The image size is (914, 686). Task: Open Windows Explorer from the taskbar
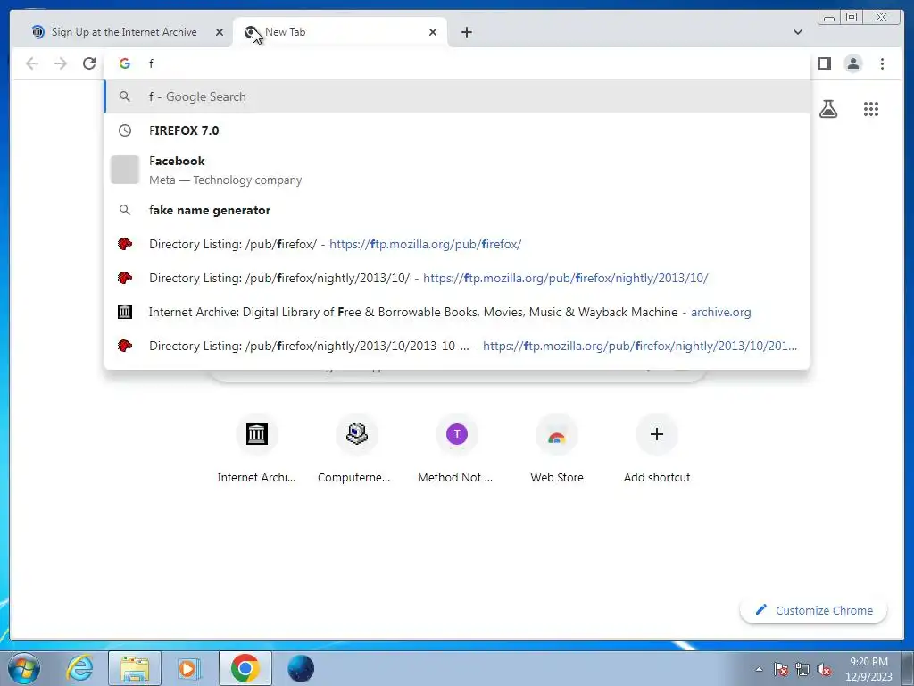click(135, 668)
